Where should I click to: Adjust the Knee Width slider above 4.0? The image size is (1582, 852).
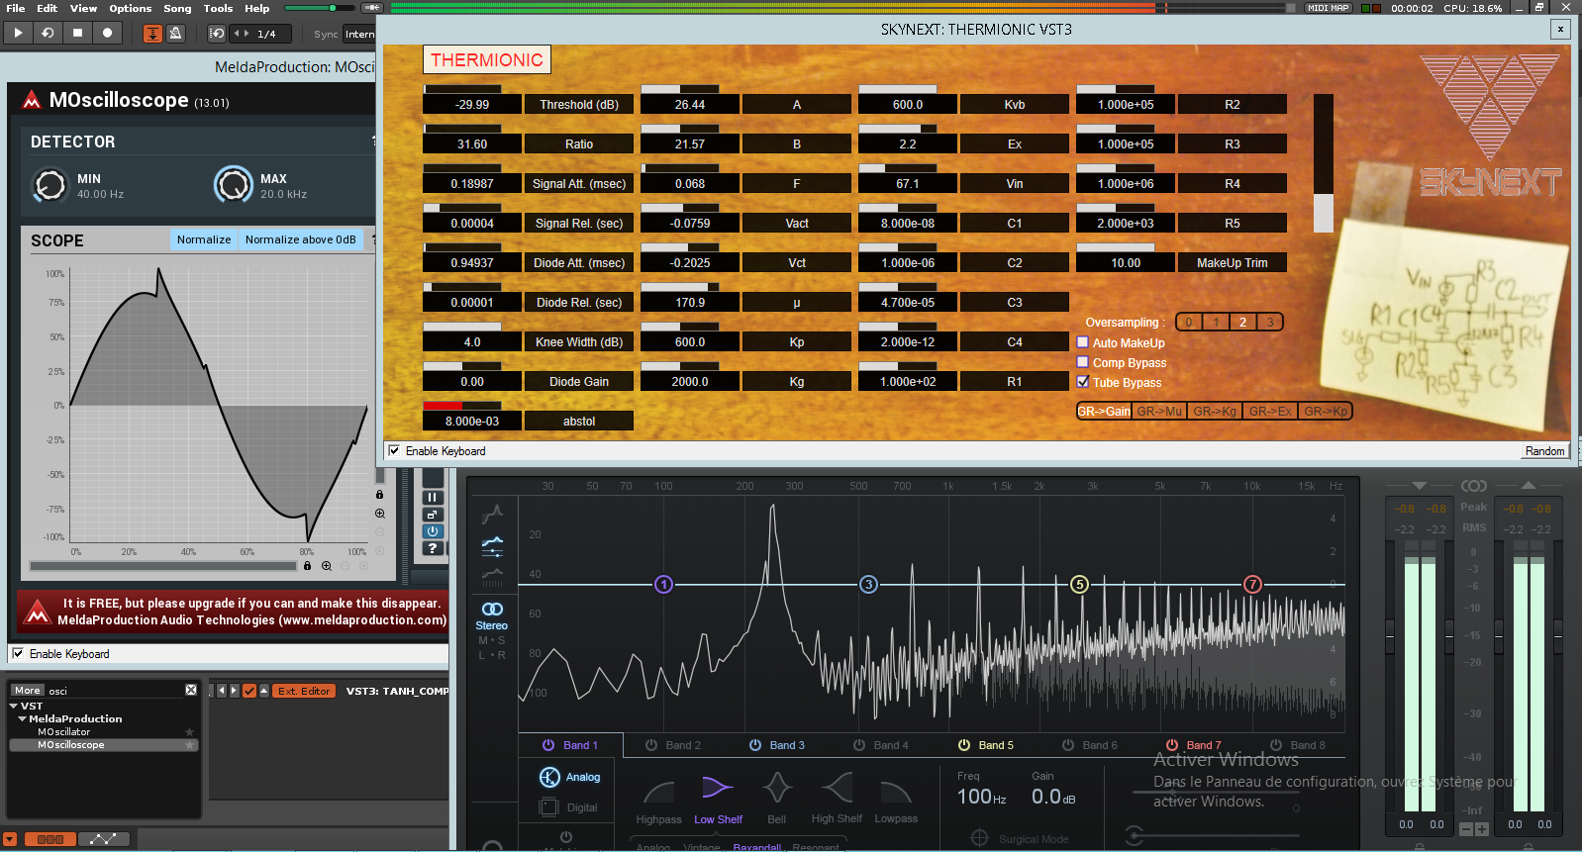click(462, 327)
